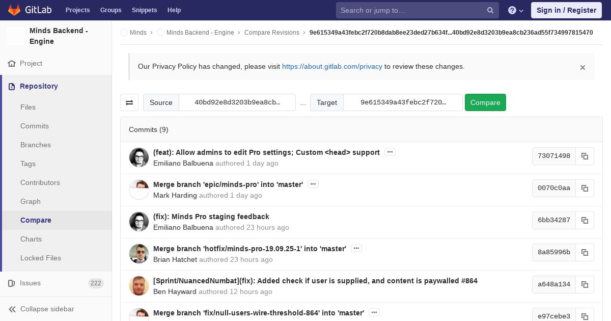Viewport: 611px width, 321px height.
Task: Click the Repository icon in sidebar
Action: point(12,86)
